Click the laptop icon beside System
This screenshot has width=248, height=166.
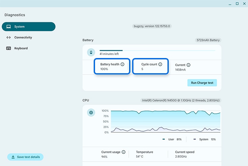pyautogui.click(x=8, y=27)
